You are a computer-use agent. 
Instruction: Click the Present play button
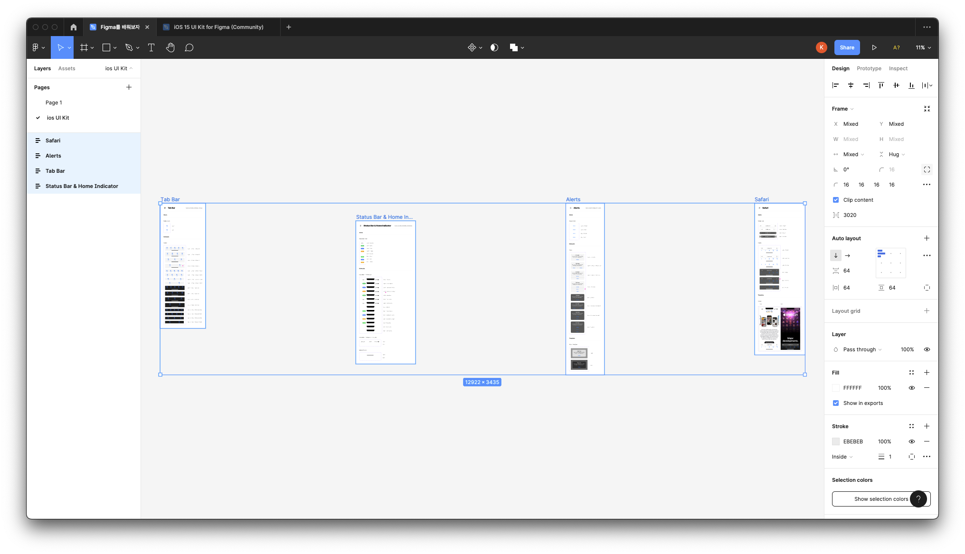pyautogui.click(x=874, y=47)
